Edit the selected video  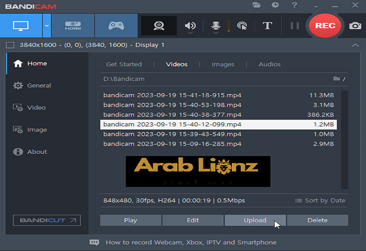193,220
